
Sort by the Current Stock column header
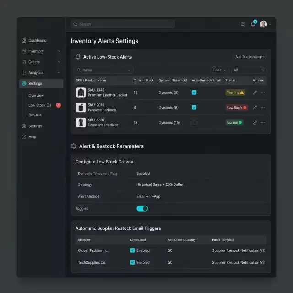click(143, 81)
